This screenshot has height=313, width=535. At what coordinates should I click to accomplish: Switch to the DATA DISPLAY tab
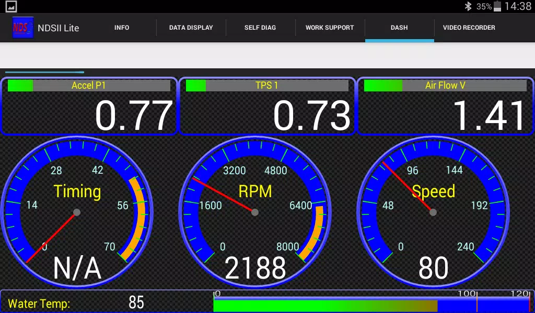(191, 28)
